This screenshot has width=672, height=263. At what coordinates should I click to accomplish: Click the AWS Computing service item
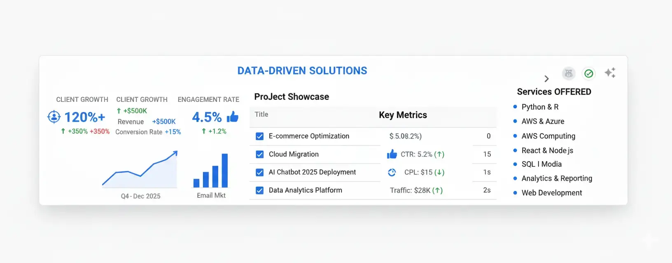[548, 136]
